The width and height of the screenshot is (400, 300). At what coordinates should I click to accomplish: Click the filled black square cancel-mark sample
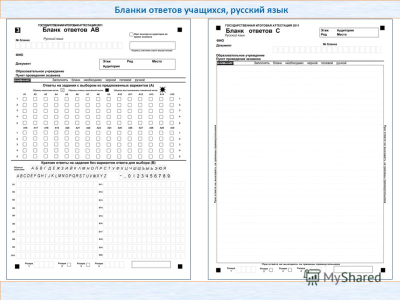(107, 90)
